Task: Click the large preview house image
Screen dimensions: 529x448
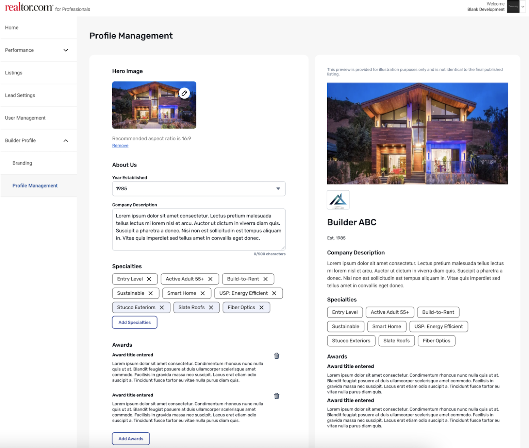Action: pos(417,134)
